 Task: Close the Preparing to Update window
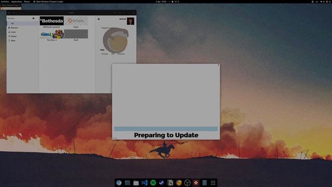[218, 65]
